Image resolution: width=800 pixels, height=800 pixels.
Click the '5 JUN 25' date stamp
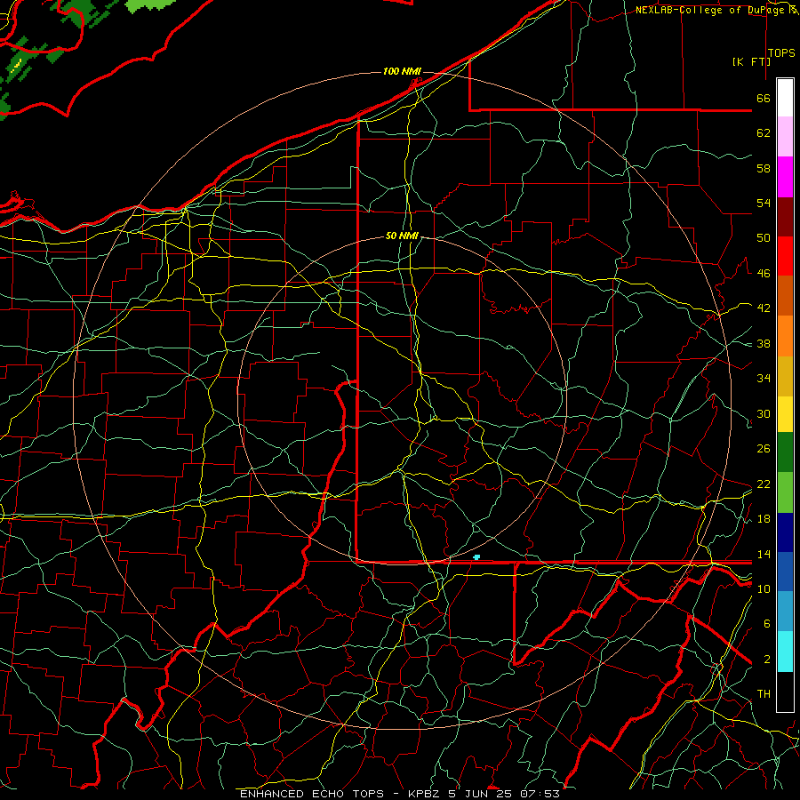[481, 794]
